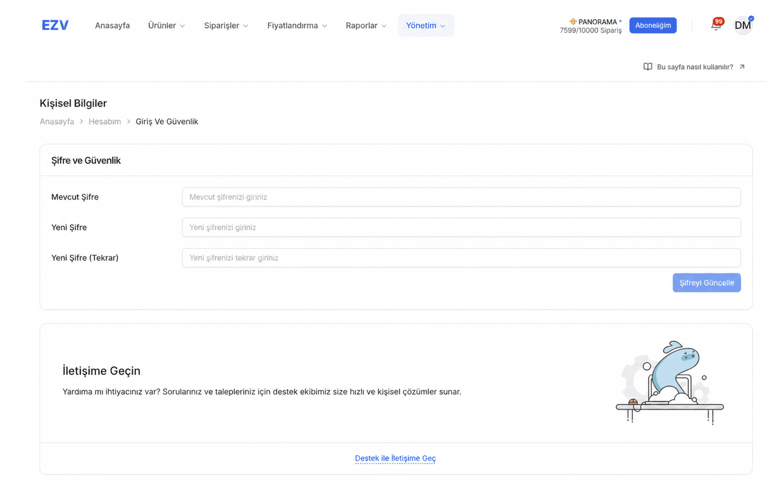This screenshot has height=495, width=772.
Task: Expand the Siparişler dropdown menu
Action: pos(226,25)
